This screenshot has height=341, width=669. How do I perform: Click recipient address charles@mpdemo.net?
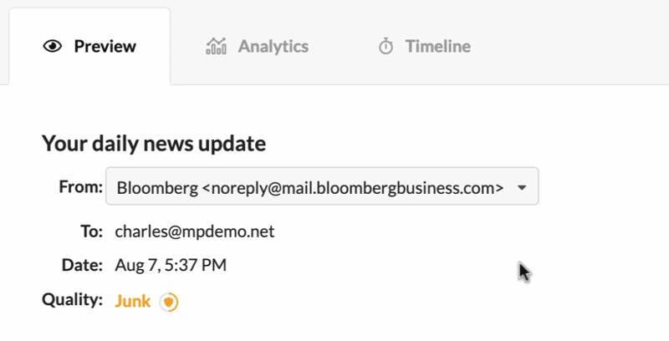pos(194,231)
